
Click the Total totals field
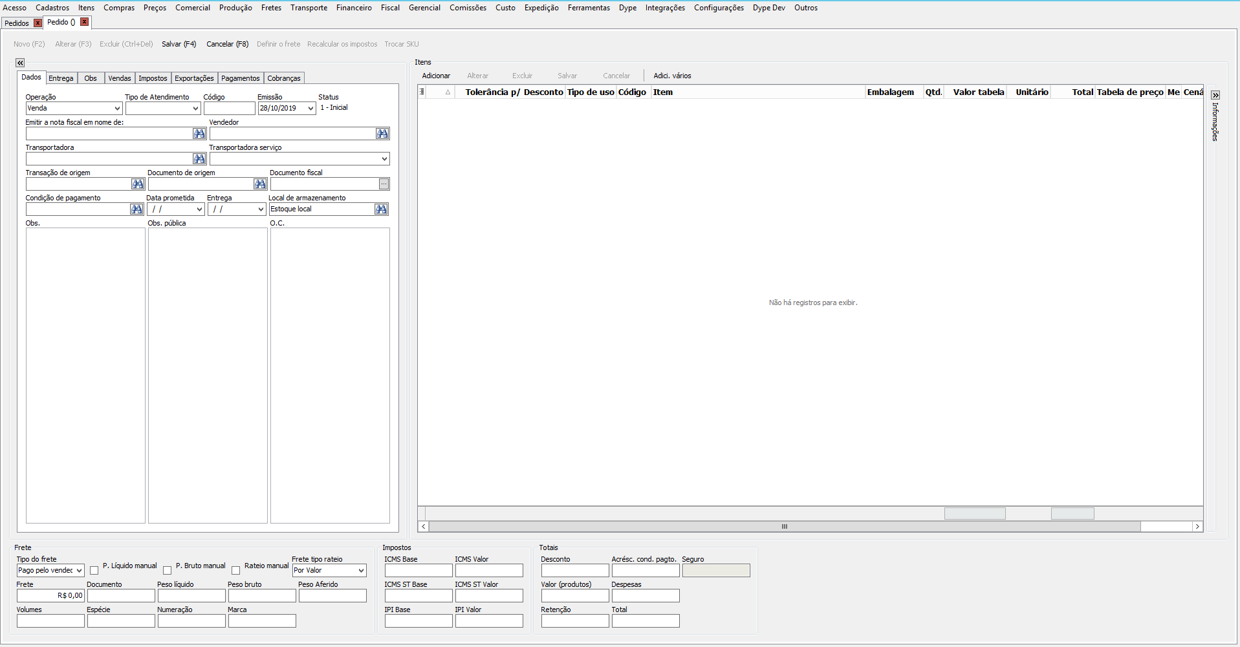646,620
